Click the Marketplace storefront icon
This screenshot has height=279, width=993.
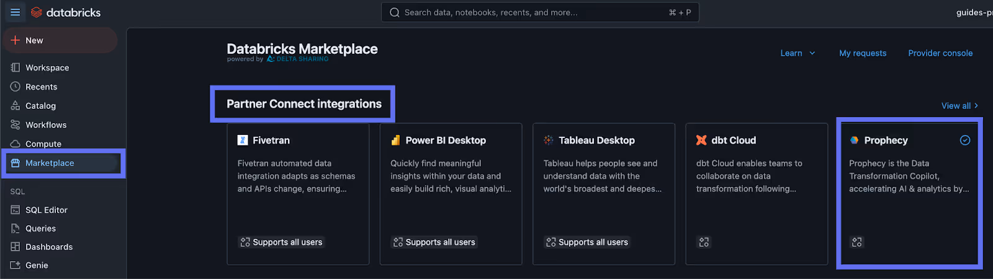[x=16, y=163]
